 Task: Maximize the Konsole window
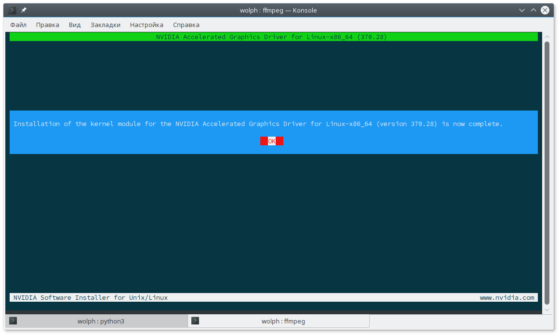(x=533, y=10)
